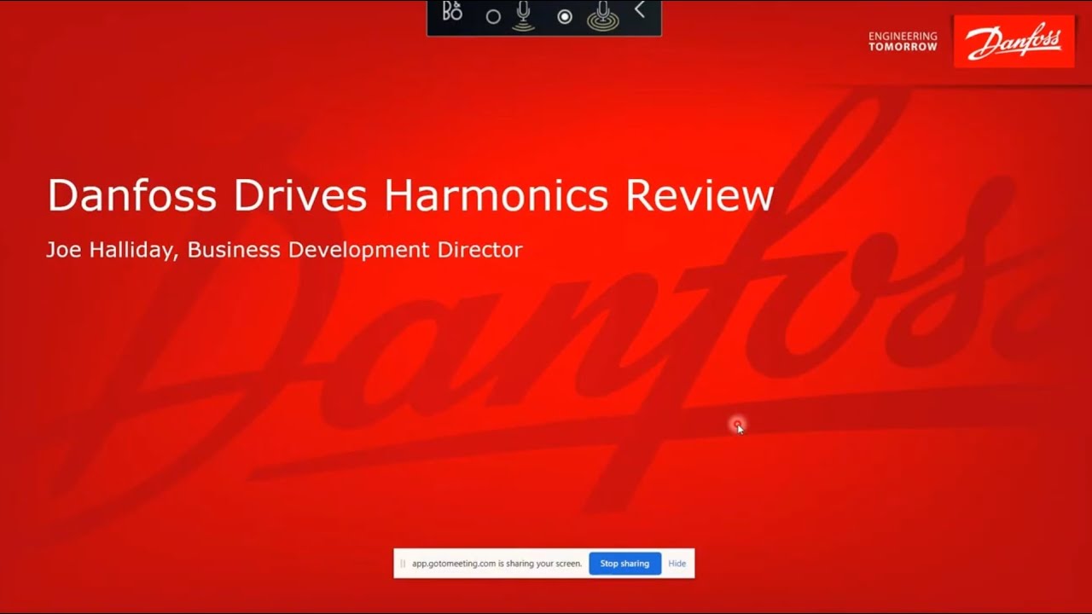This screenshot has height=614, width=1092.
Task: Click the Stop sharing button
Action: pyautogui.click(x=624, y=564)
